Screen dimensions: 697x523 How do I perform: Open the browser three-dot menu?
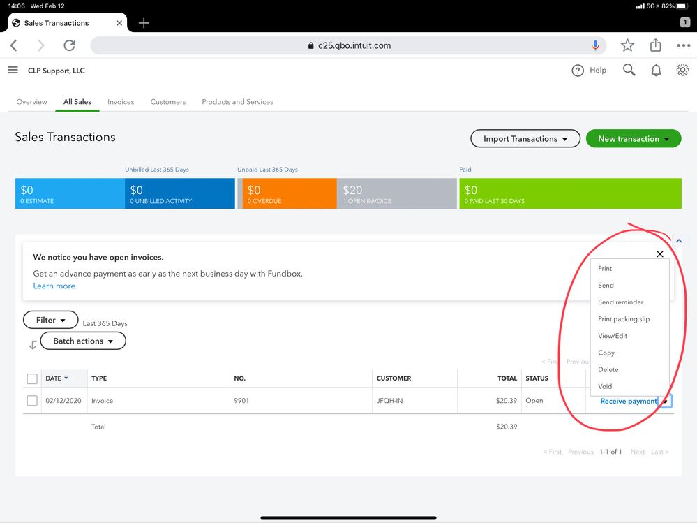683,45
